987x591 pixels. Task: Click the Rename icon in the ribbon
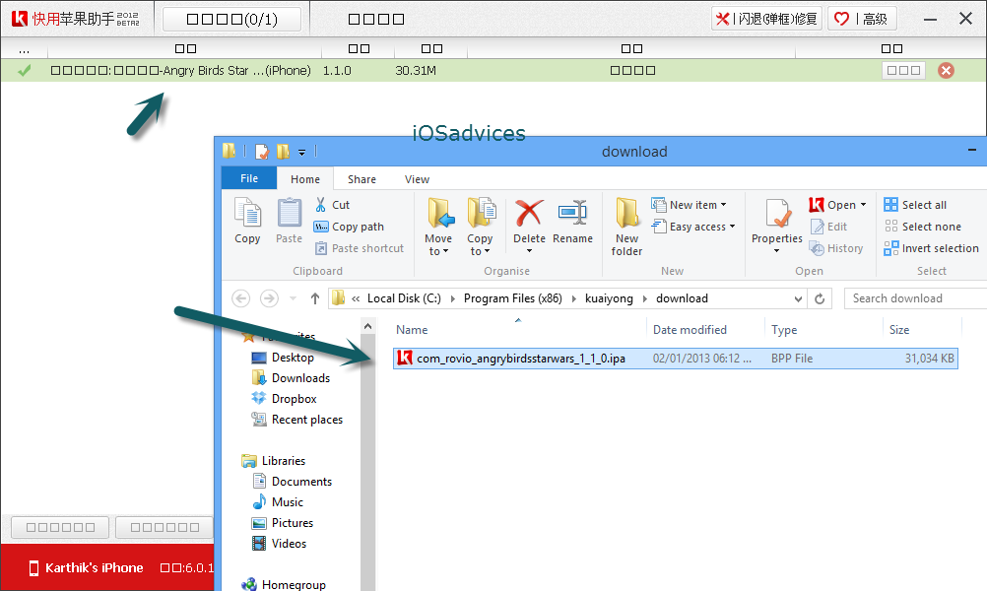click(572, 215)
